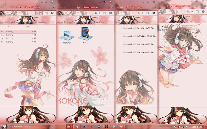Open the Start menu orb

(4, 126)
